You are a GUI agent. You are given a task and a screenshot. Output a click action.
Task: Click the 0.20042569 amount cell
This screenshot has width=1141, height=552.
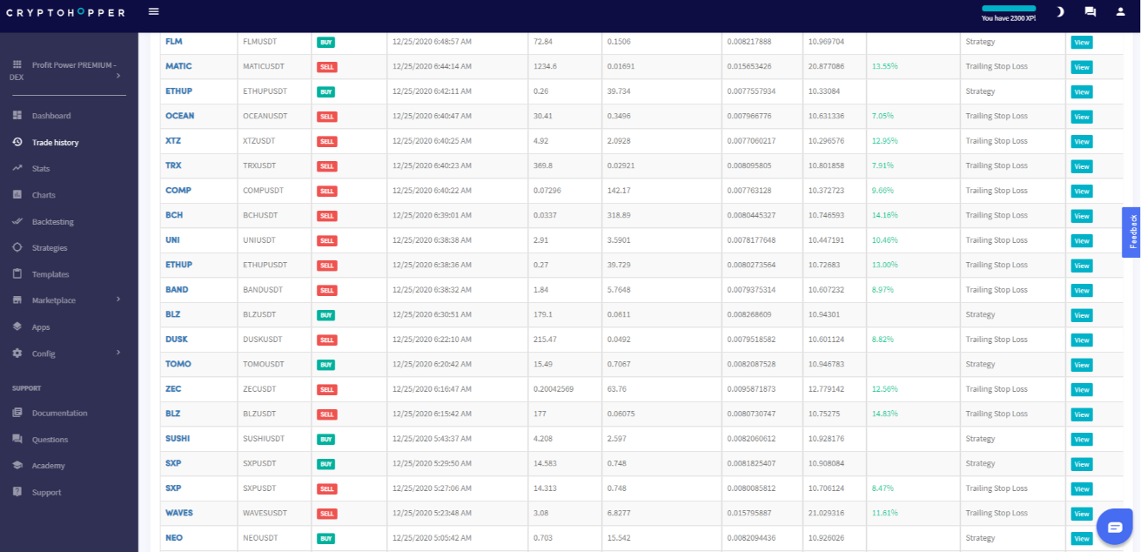click(x=554, y=389)
